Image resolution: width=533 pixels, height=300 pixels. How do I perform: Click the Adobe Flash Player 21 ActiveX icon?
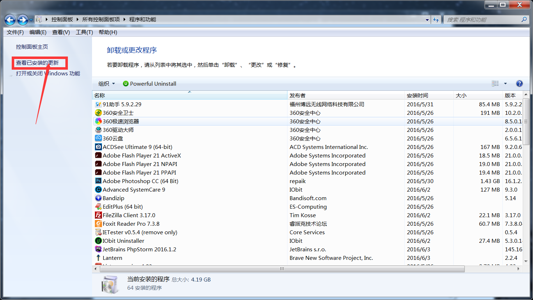(x=98, y=155)
